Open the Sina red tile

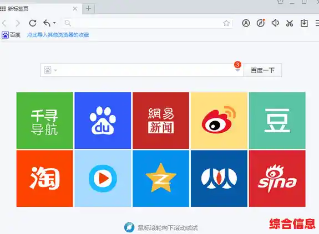(277, 179)
